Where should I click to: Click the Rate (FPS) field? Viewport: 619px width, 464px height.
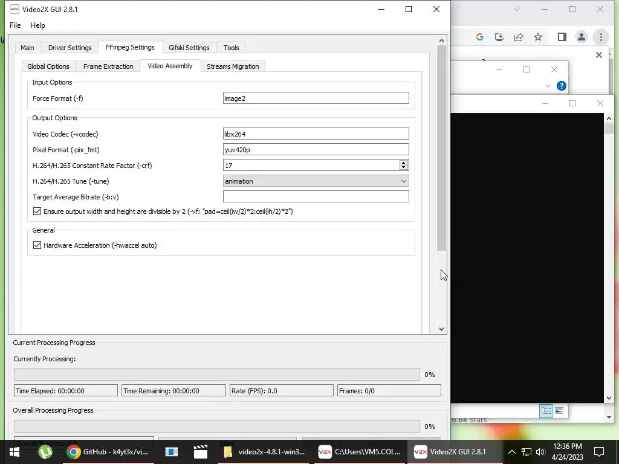click(x=282, y=391)
